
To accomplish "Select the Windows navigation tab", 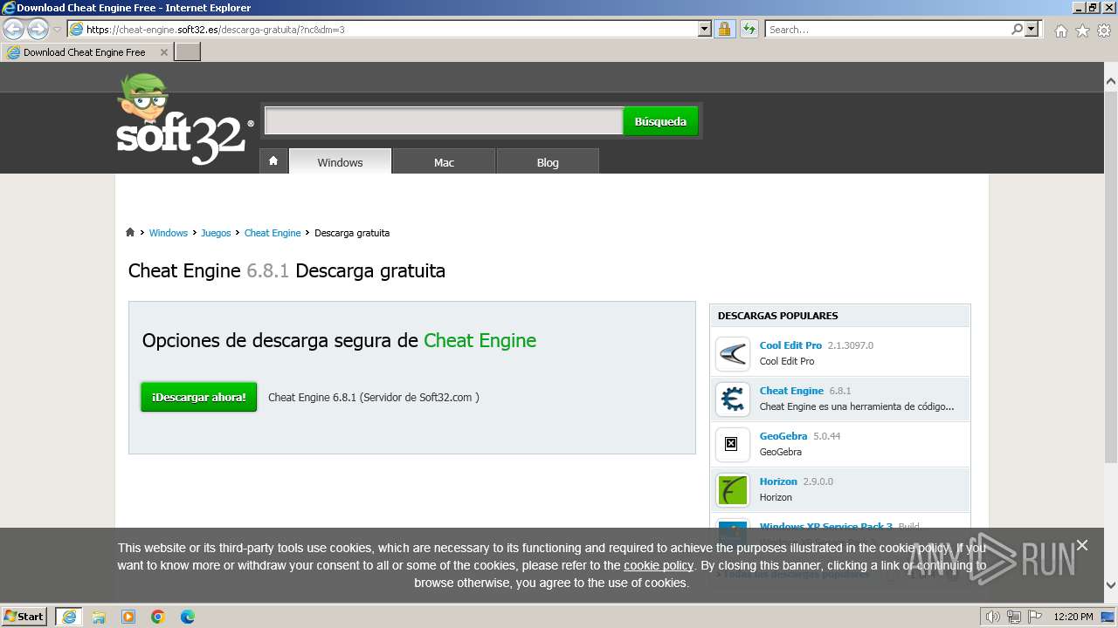I will click(340, 162).
